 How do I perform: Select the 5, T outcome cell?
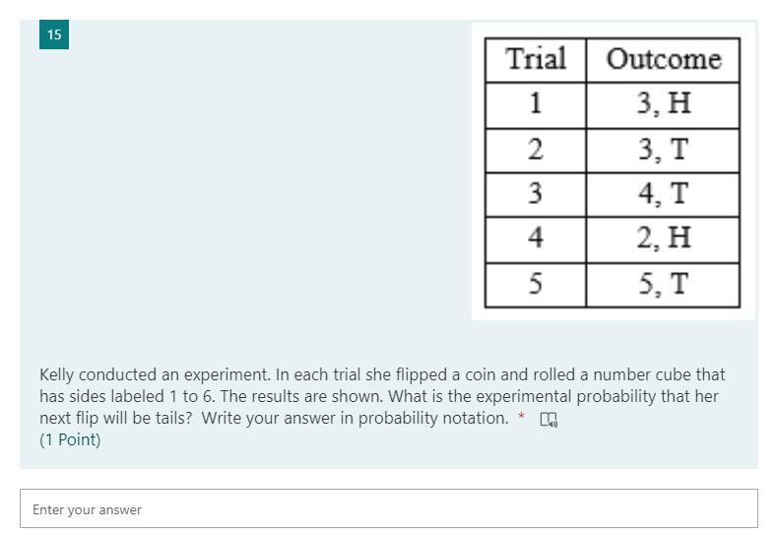pos(663,285)
